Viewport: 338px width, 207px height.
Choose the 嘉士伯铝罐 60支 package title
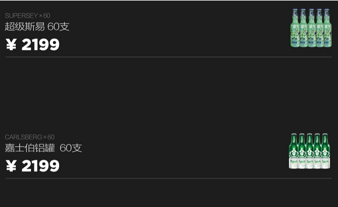click(43, 148)
